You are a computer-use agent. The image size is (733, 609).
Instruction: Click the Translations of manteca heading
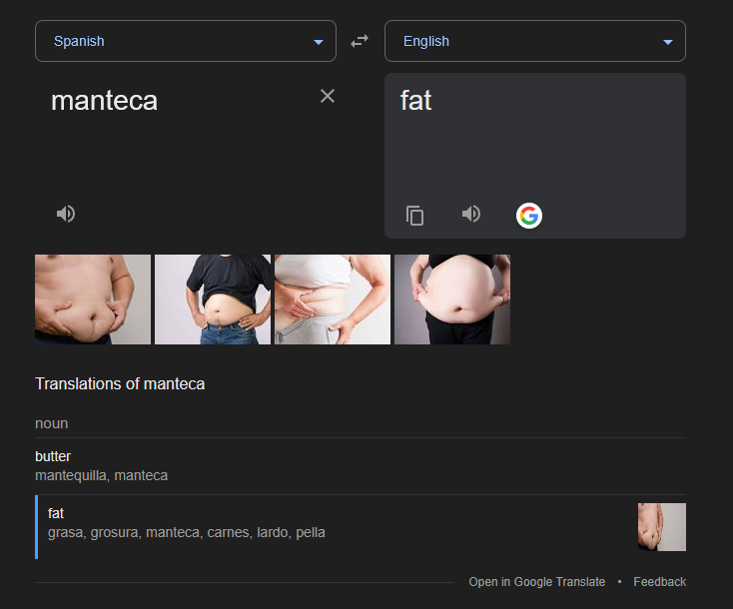tap(120, 383)
